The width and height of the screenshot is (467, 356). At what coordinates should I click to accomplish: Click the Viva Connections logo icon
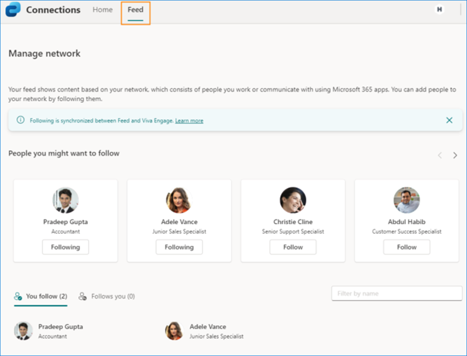13,9
